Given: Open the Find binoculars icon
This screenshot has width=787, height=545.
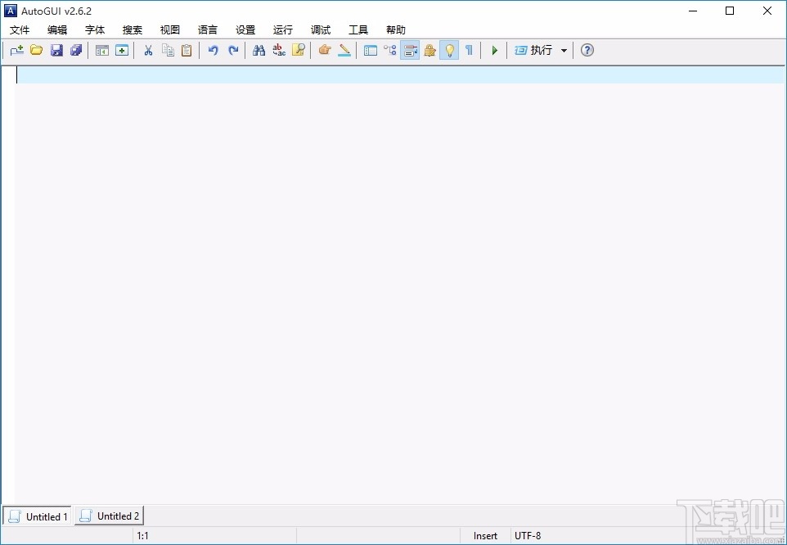Looking at the screenshot, I should click(x=259, y=50).
